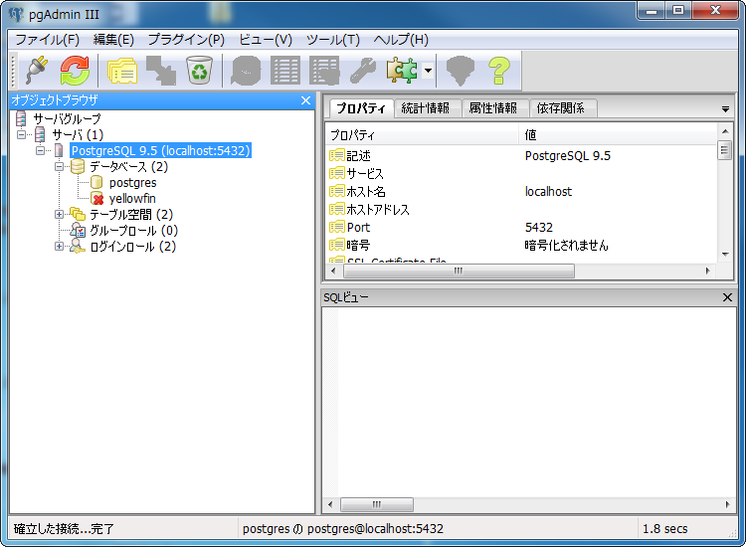Image resolution: width=746 pixels, height=547 pixels.
Task: Open the プラグイン(P) menu
Action: 186,40
